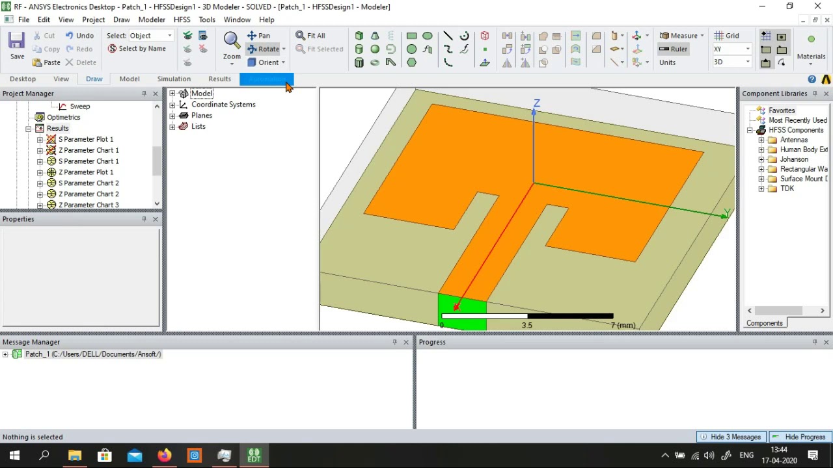The height and width of the screenshot is (468, 833).
Task: Draw a circle sheet
Action: pyautogui.click(x=411, y=49)
